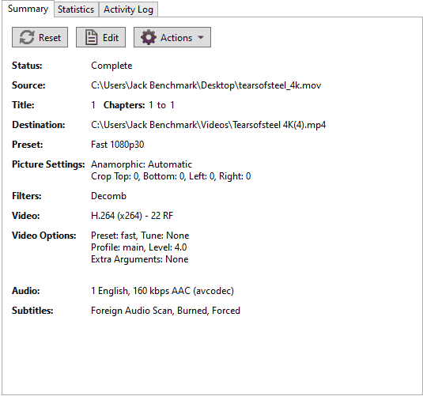The width and height of the screenshot is (423, 396).
Task: Click the audio track 160 kbps AAC text
Action: 162,291
